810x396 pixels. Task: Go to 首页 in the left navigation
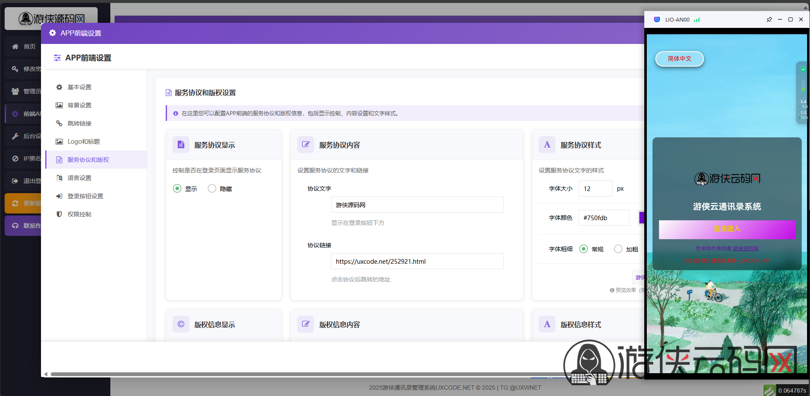click(23, 46)
